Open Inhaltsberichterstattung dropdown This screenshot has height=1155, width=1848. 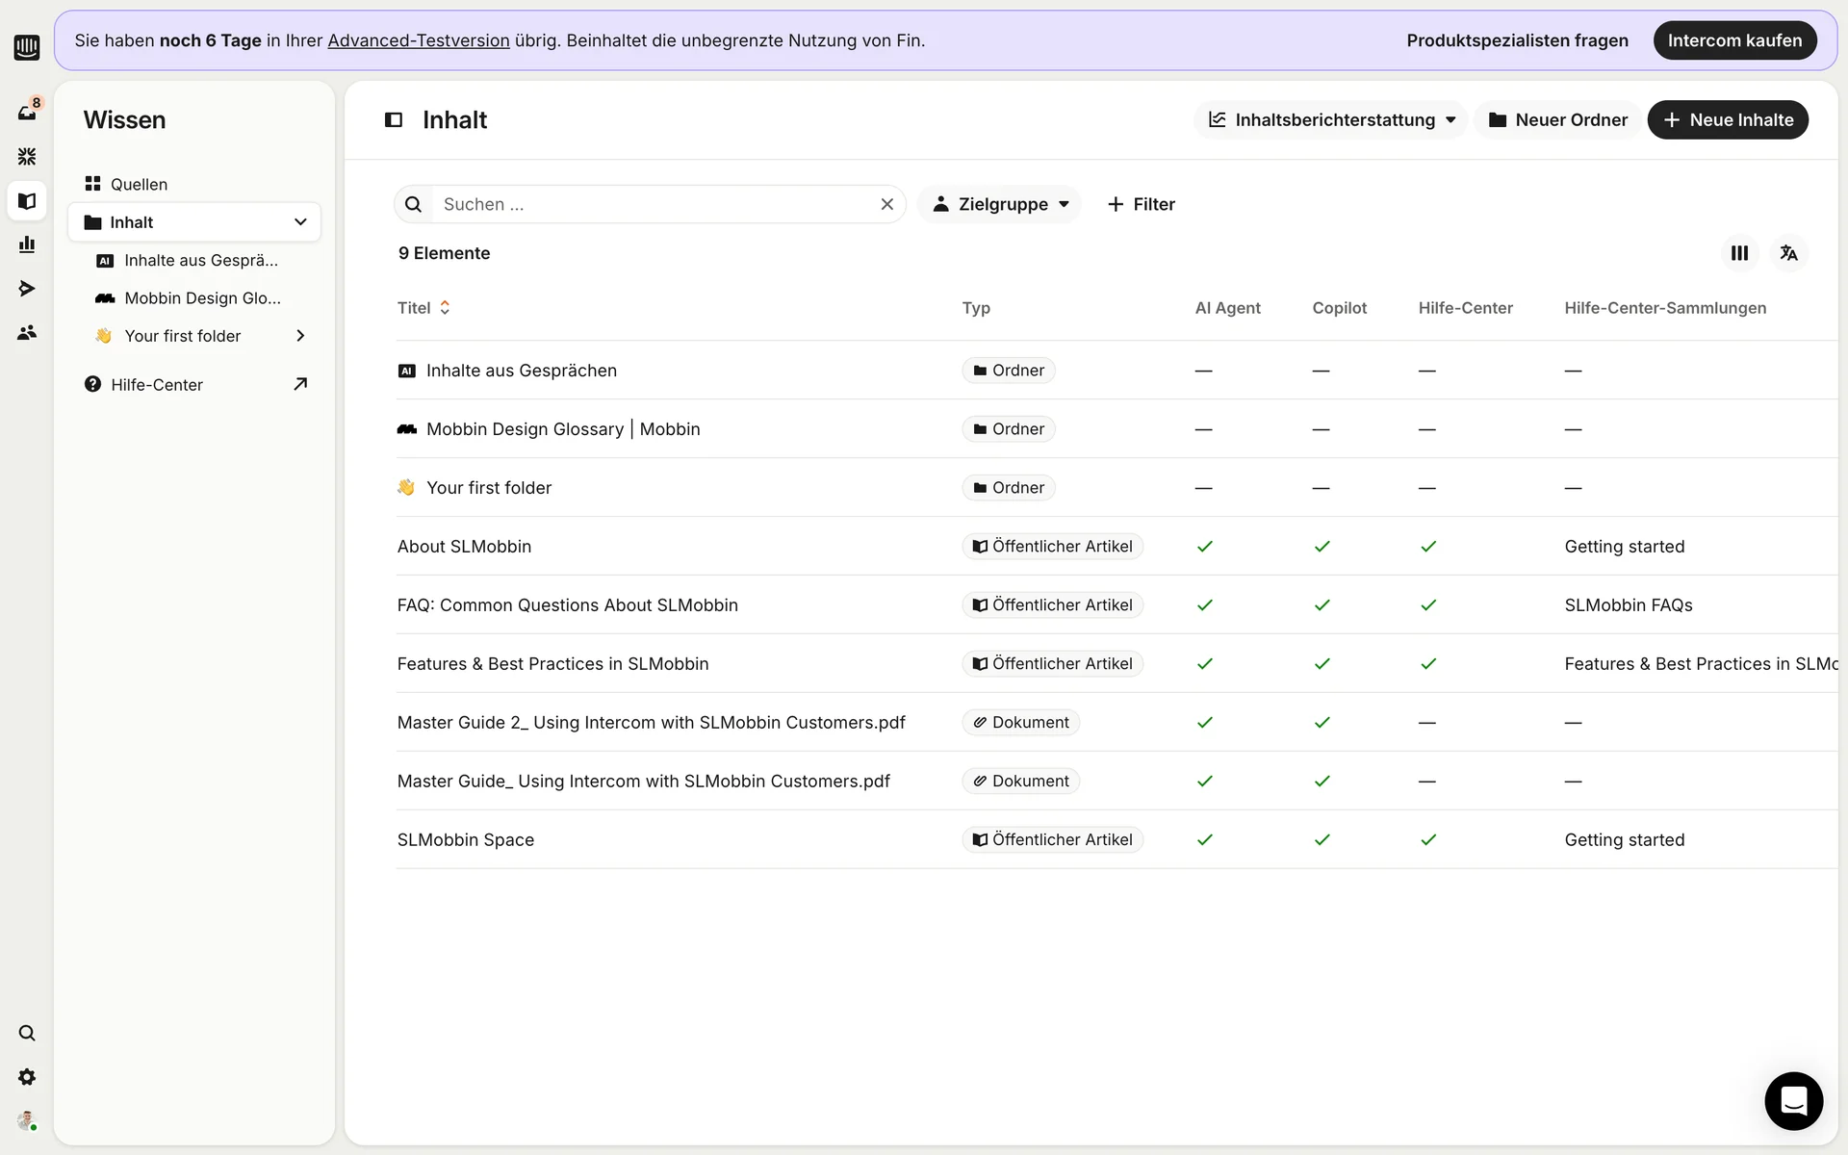(x=1331, y=120)
